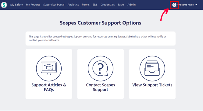Open the My Safety menu
Screen dimensions: 203x111
(x=16, y=5)
